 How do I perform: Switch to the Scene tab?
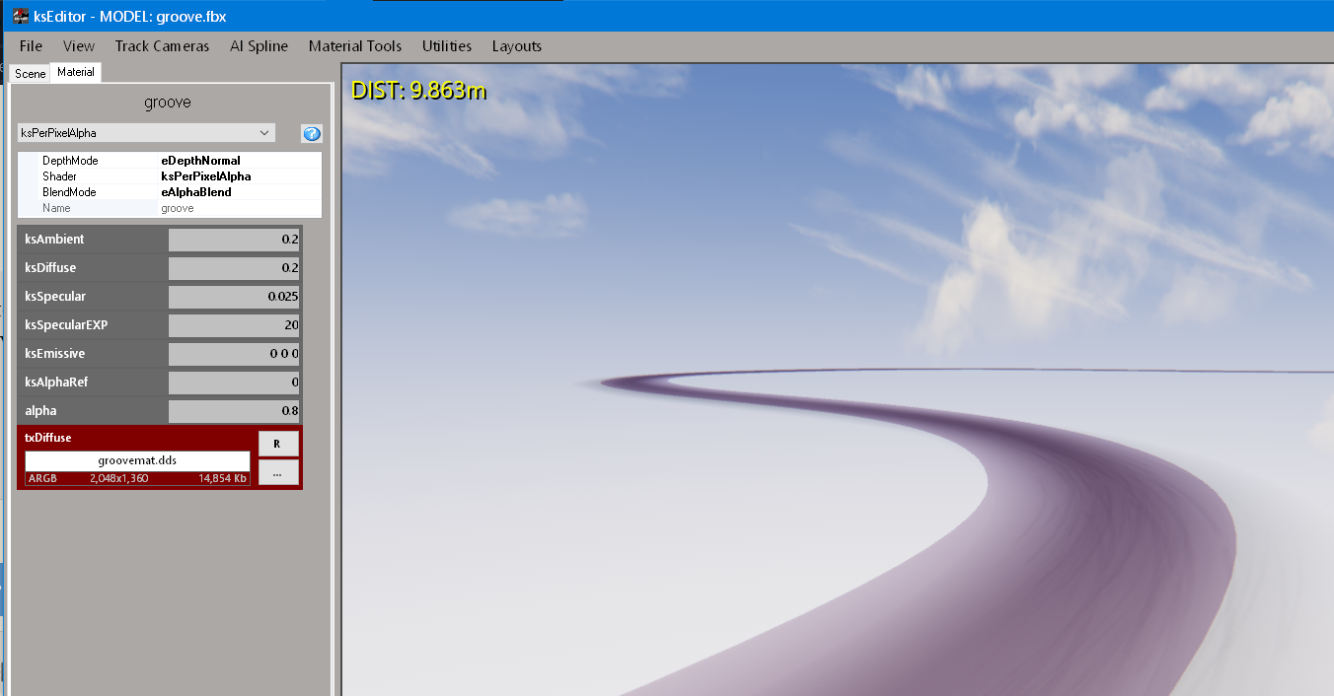pyautogui.click(x=30, y=74)
